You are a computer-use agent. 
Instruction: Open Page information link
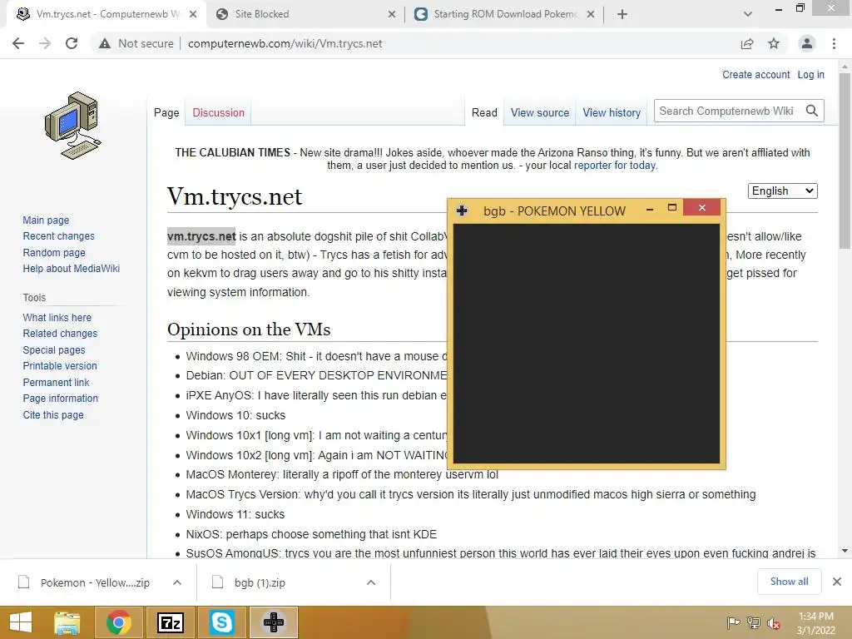point(60,399)
